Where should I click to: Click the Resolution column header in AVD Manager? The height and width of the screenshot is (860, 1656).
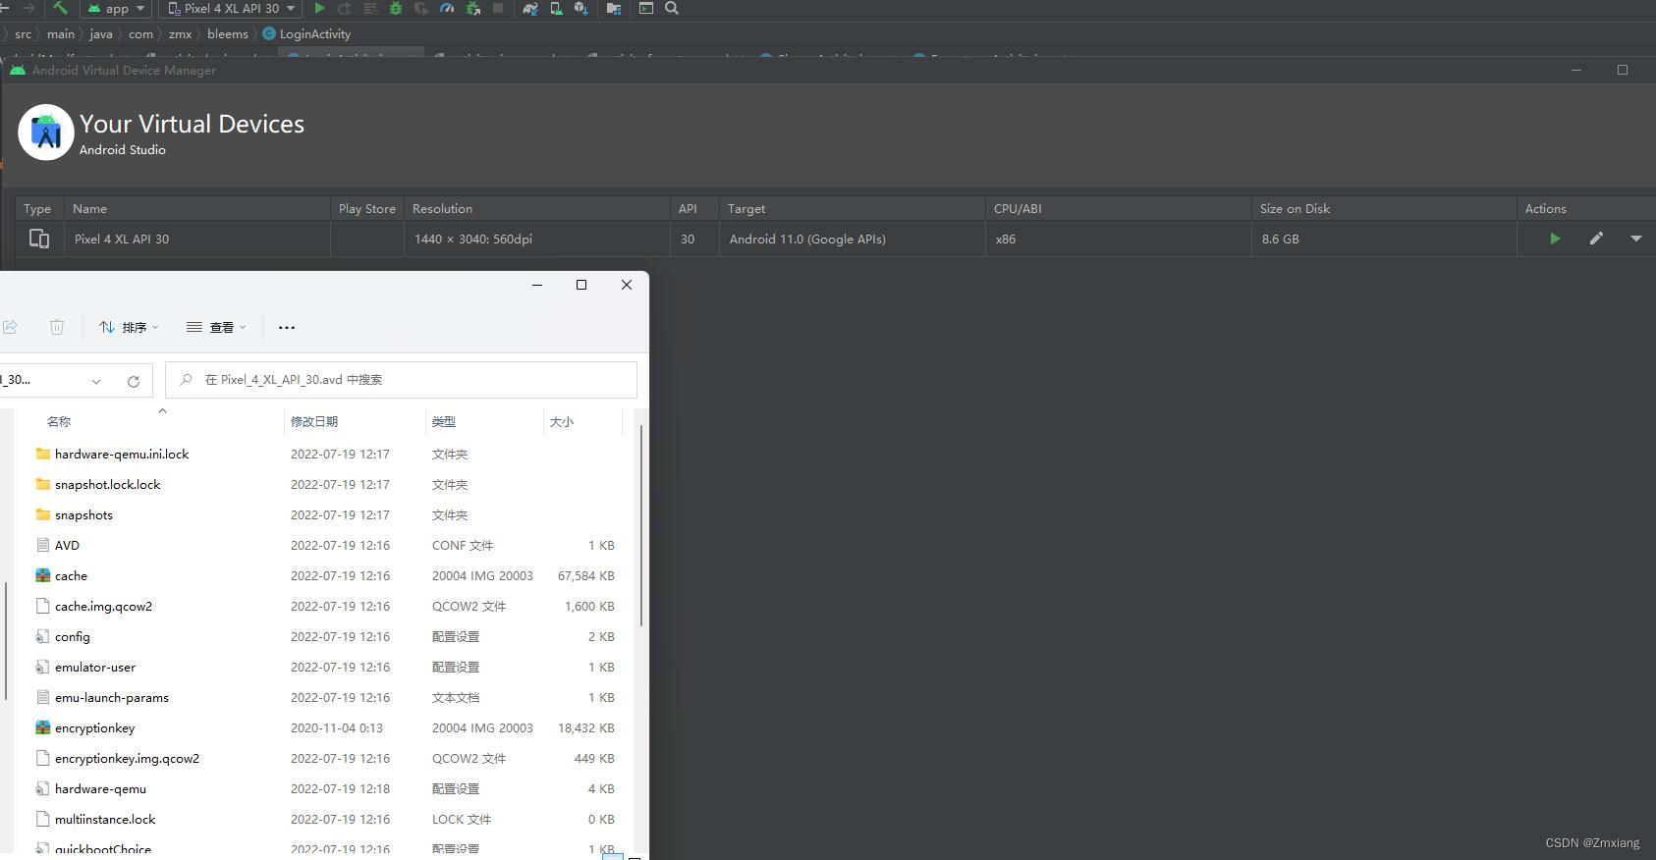pyautogui.click(x=536, y=208)
